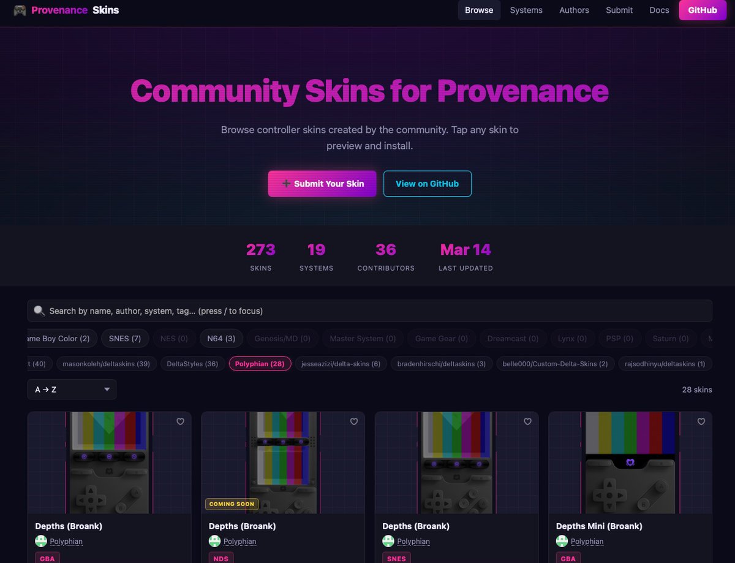This screenshot has width=735, height=563.
Task: Click the NDS system tag
Action: tap(221, 557)
